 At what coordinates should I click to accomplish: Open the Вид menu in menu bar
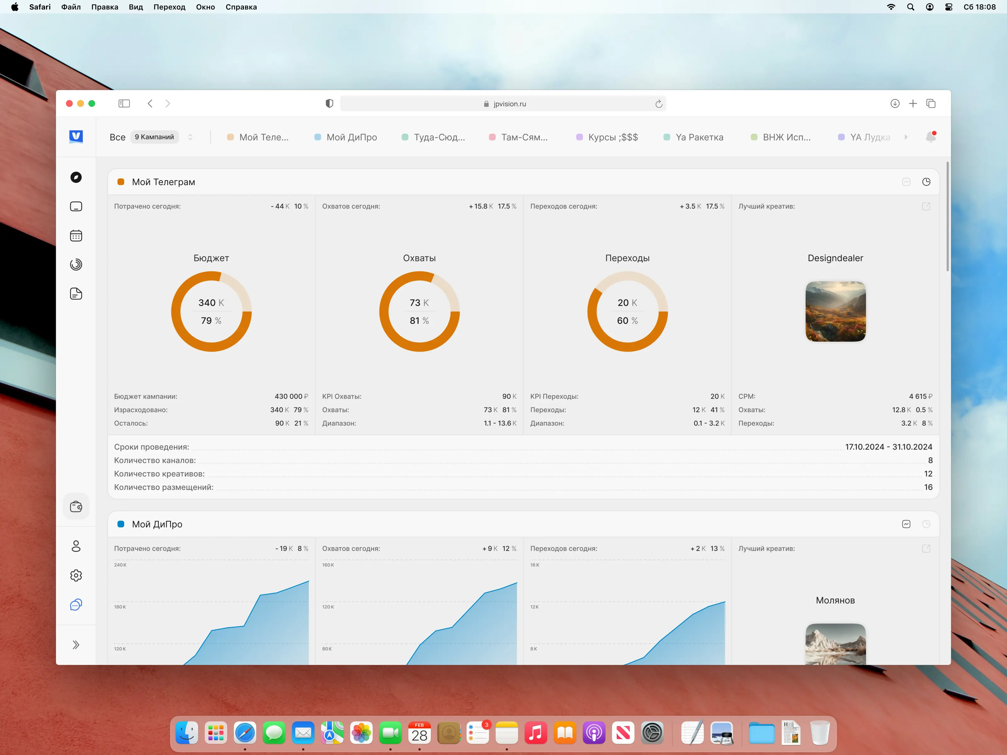click(136, 7)
